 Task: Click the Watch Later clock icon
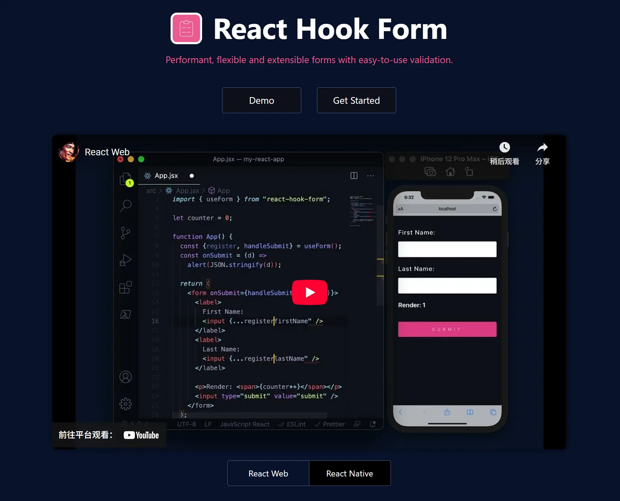(504, 147)
